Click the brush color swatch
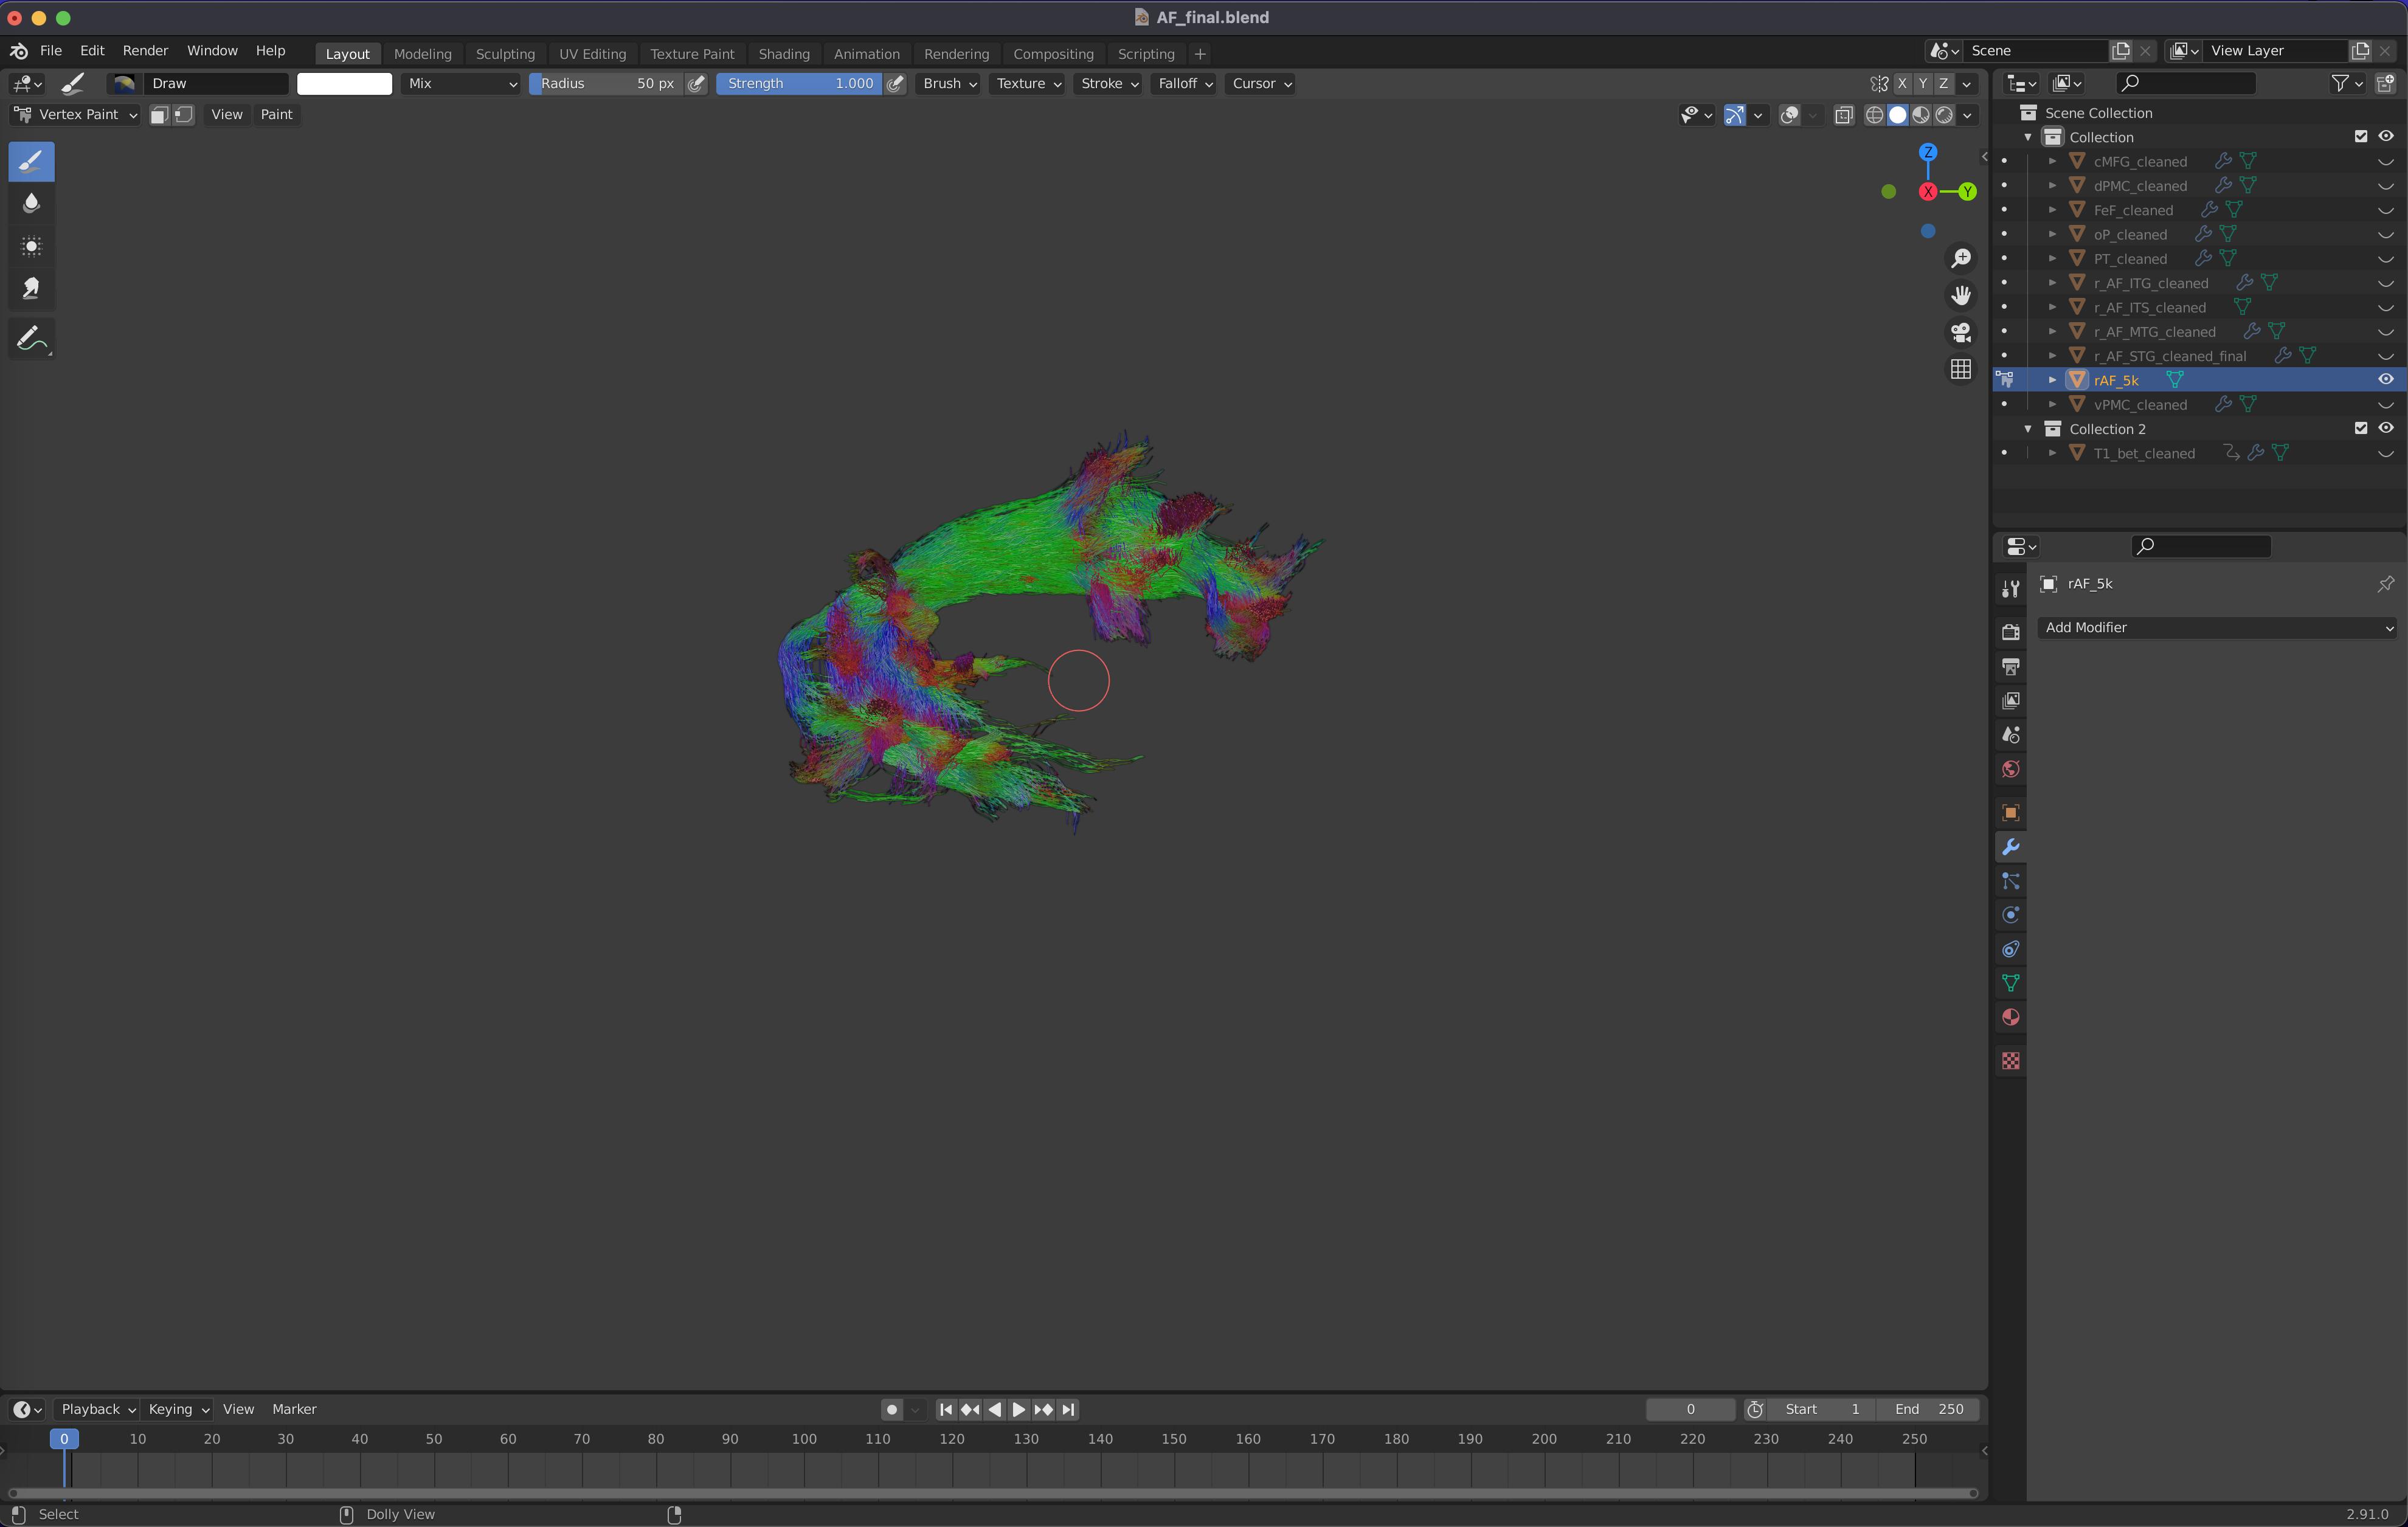The height and width of the screenshot is (1527, 2408). [x=344, y=84]
